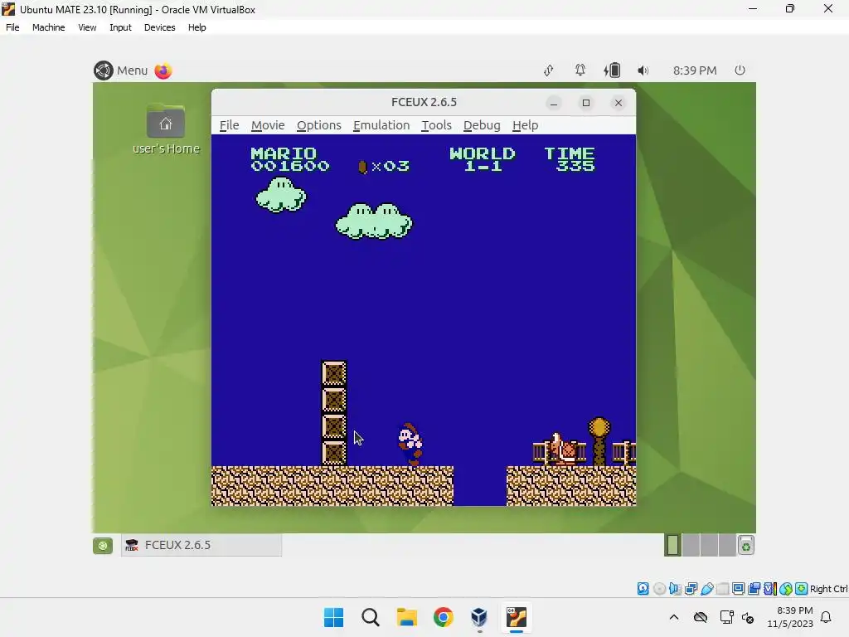This screenshot has height=637, width=849.
Task: Minimize the FCEUX window
Action: click(553, 103)
